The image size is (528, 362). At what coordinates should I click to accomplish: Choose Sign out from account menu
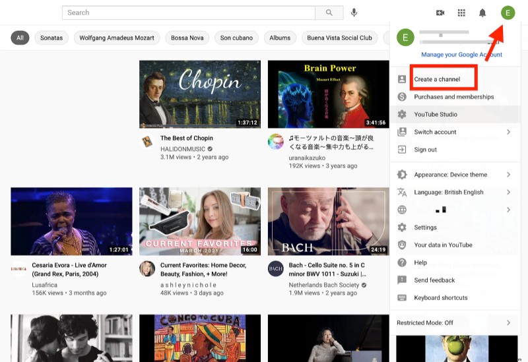coord(425,150)
